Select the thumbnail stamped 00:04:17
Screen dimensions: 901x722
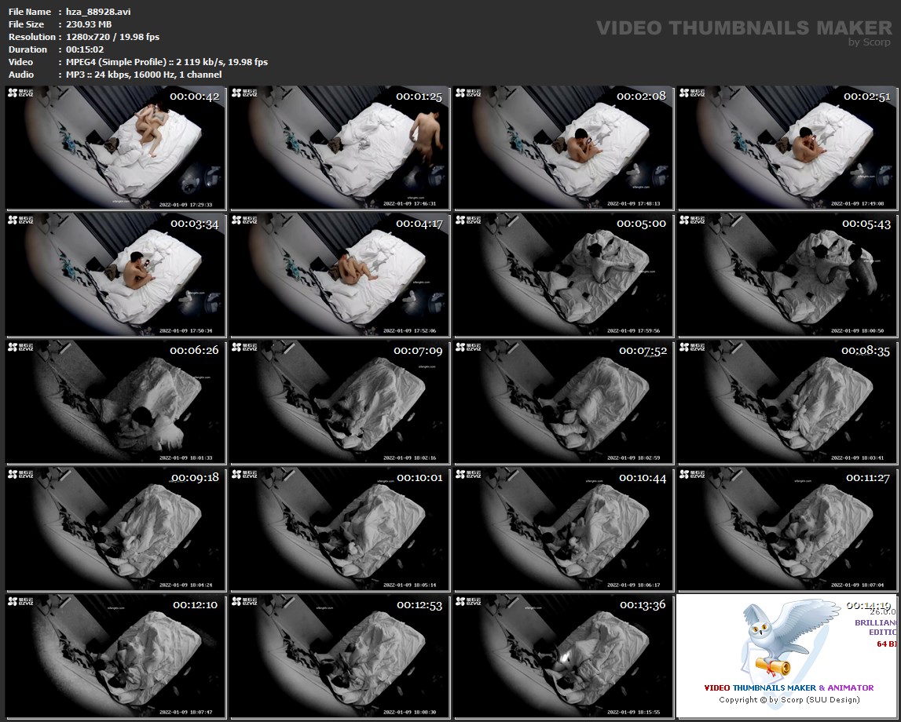pyautogui.click(x=339, y=275)
